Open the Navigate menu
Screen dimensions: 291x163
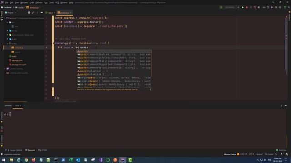24,3
